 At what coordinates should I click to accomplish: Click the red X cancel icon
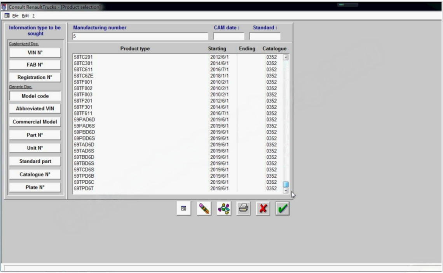263,209
